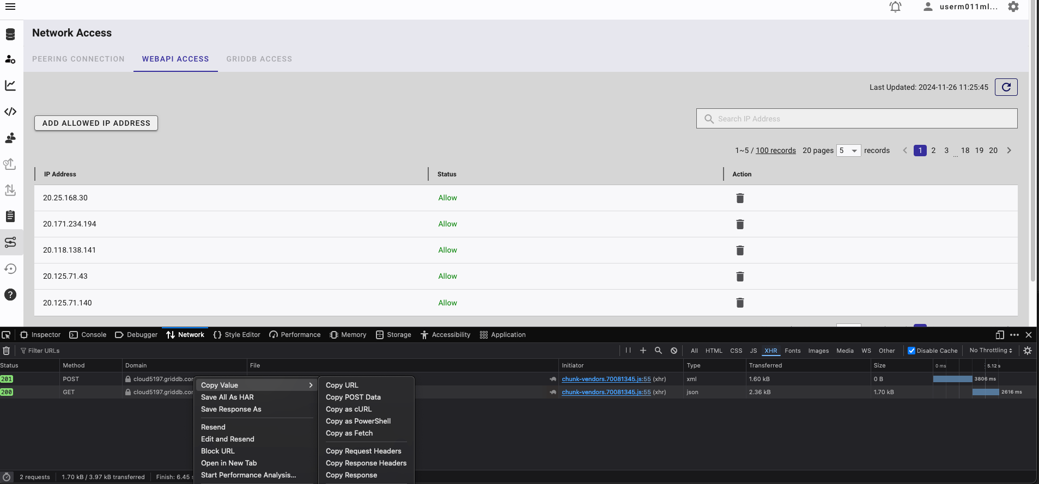Open the hamburger menu at top left
This screenshot has width=1039, height=484.
pos(10,7)
